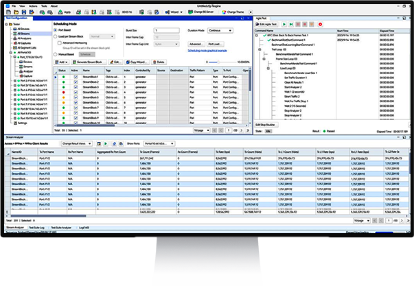The height and width of the screenshot is (286, 414).
Task: Select the Port Based radio button
Action: [56, 29]
